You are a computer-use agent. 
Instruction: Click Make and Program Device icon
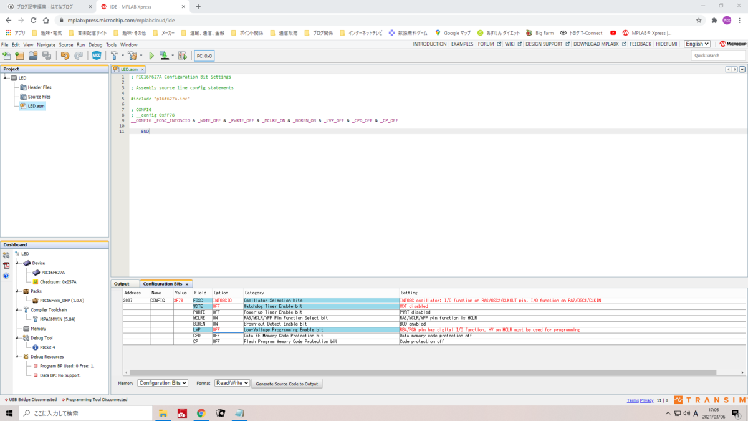tap(164, 56)
